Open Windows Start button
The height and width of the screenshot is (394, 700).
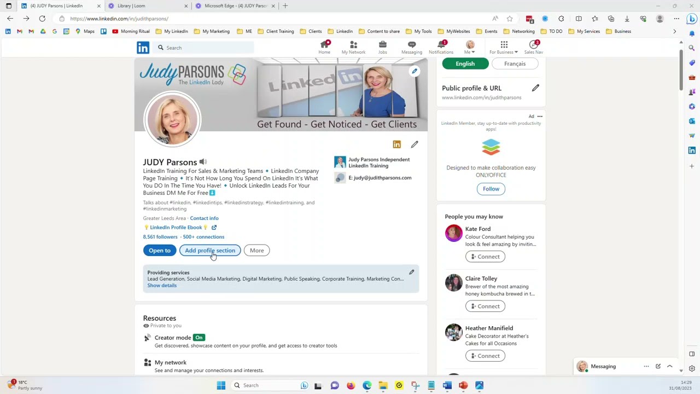pos(221,385)
